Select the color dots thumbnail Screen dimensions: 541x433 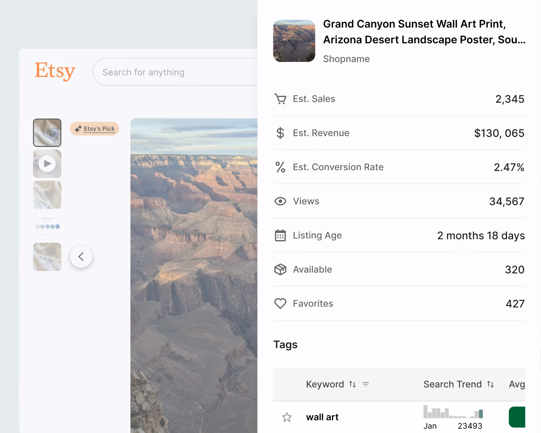tap(47, 226)
